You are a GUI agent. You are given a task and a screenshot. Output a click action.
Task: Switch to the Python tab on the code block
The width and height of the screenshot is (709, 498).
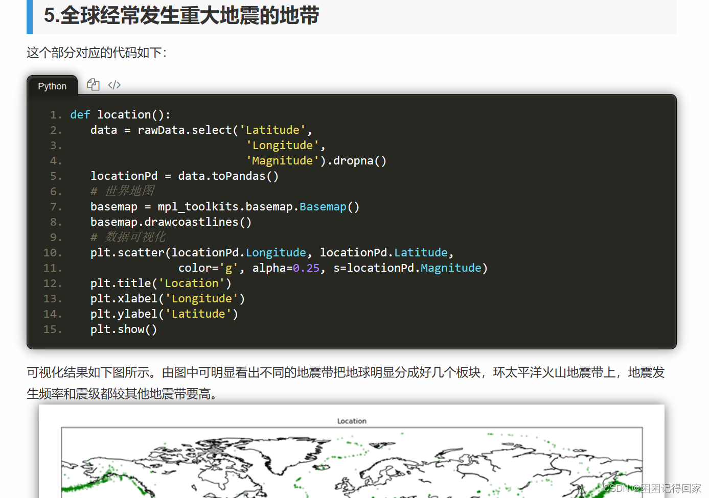[x=52, y=86]
